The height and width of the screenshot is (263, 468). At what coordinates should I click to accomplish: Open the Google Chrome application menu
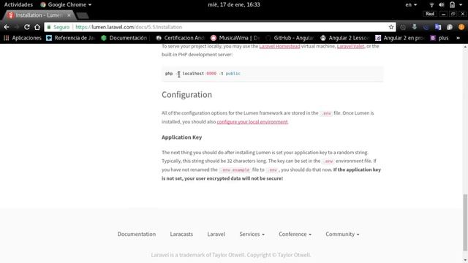[x=66, y=5]
